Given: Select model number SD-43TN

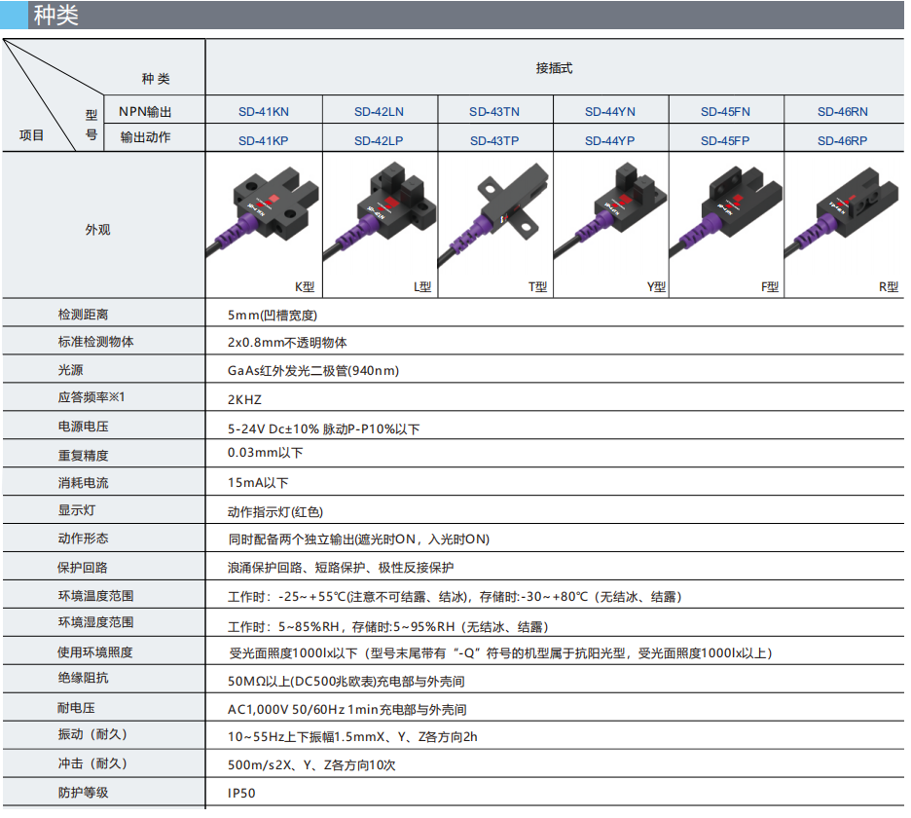Looking at the screenshot, I should 494,112.
